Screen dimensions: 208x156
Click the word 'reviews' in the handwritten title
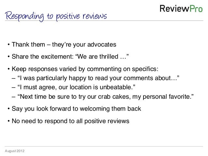(95, 16)
